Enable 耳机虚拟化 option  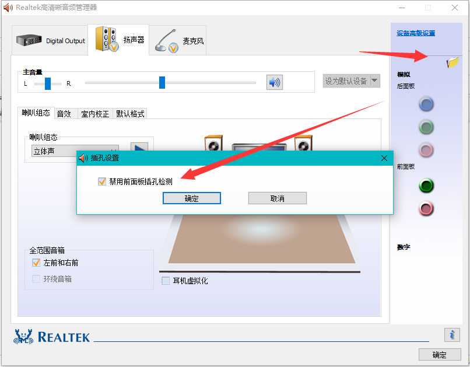coord(165,281)
